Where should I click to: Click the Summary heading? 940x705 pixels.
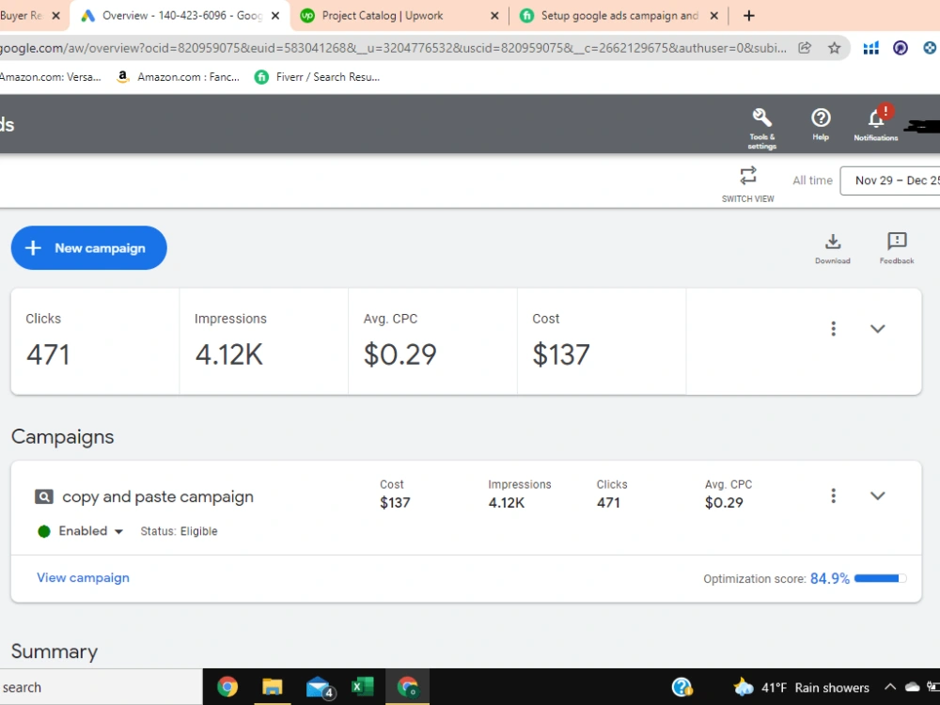55,651
